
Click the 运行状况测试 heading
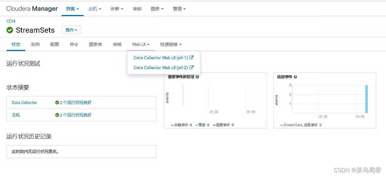click(x=23, y=64)
